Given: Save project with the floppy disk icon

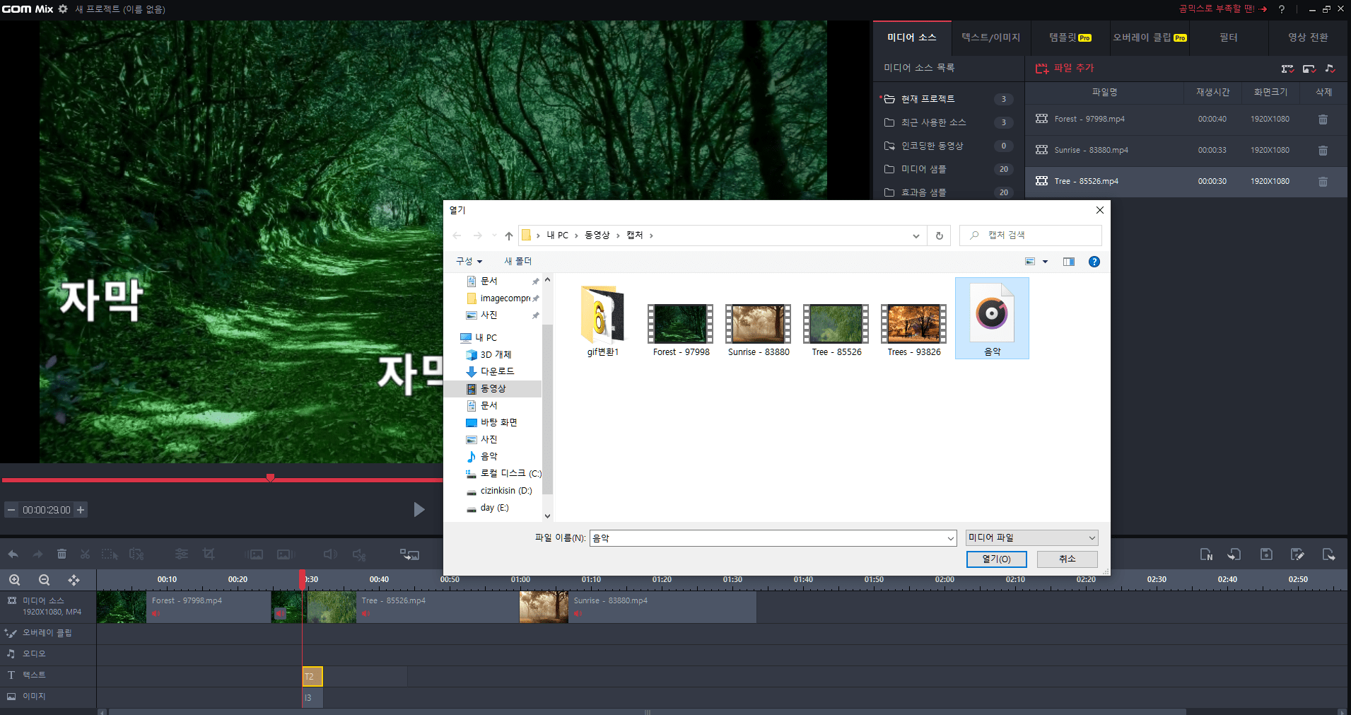Looking at the screenshot, I should pos(1266,554).
